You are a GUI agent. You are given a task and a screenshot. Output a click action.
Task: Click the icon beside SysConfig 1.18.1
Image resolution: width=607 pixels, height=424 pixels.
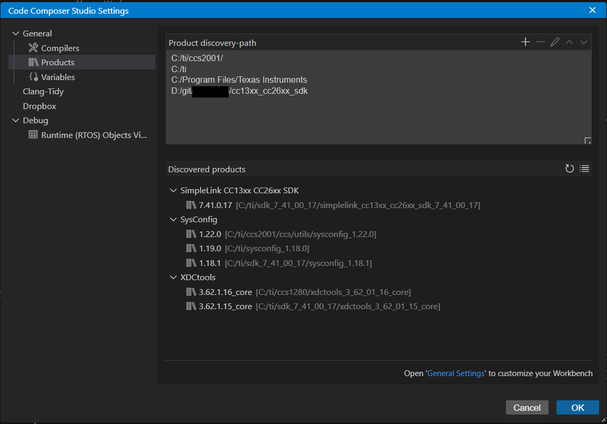pos(191,263)
